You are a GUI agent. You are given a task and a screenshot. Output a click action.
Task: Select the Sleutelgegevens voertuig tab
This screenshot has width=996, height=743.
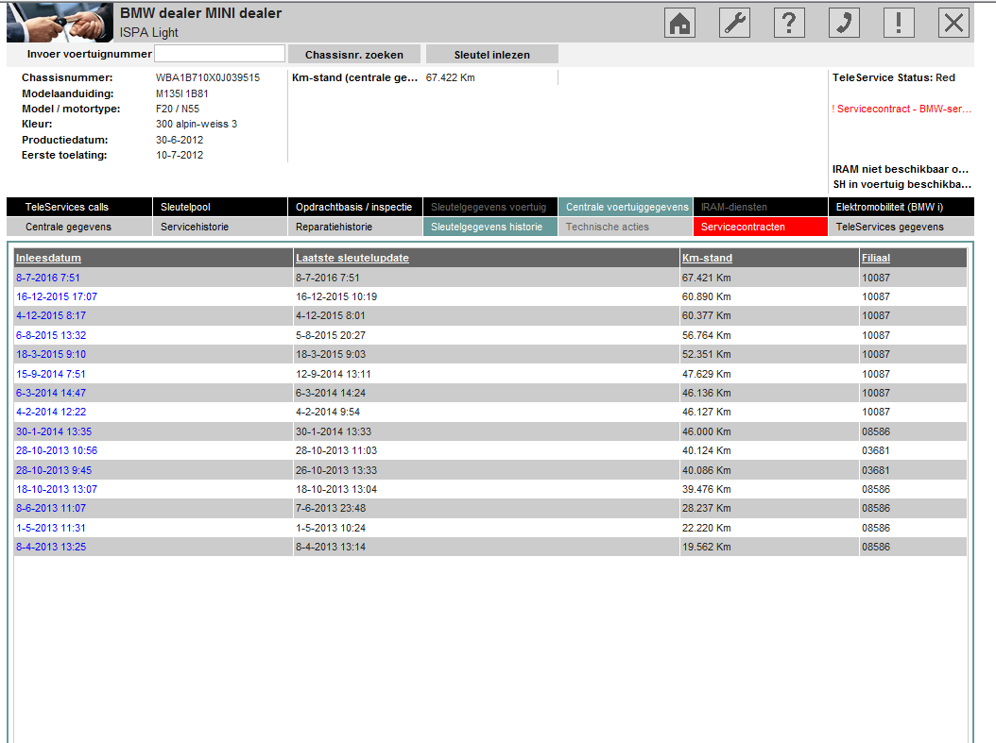pos(489,207)
